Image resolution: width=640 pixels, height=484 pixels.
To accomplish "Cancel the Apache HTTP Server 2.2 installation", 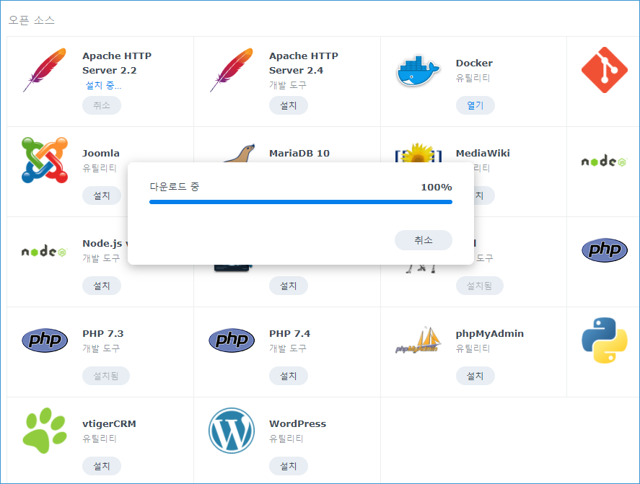I will coord(102,105).
